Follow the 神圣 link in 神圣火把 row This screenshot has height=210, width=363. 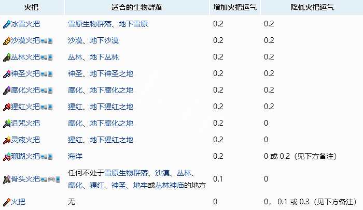click(75, 73)
